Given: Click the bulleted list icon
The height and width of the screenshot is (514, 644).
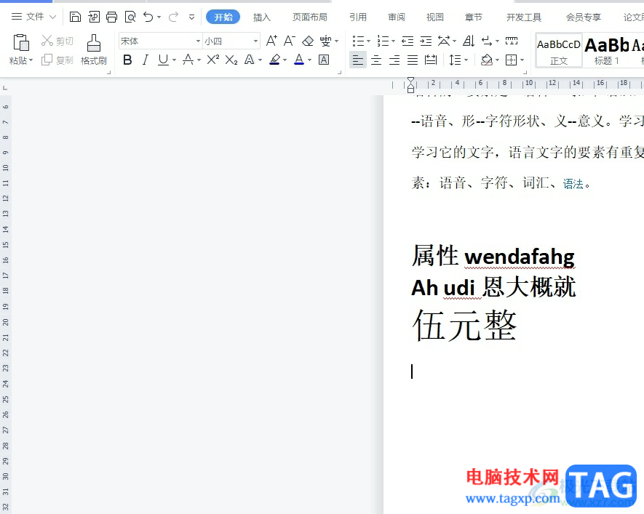Looking at the screenshot, I should coord(358,41).
